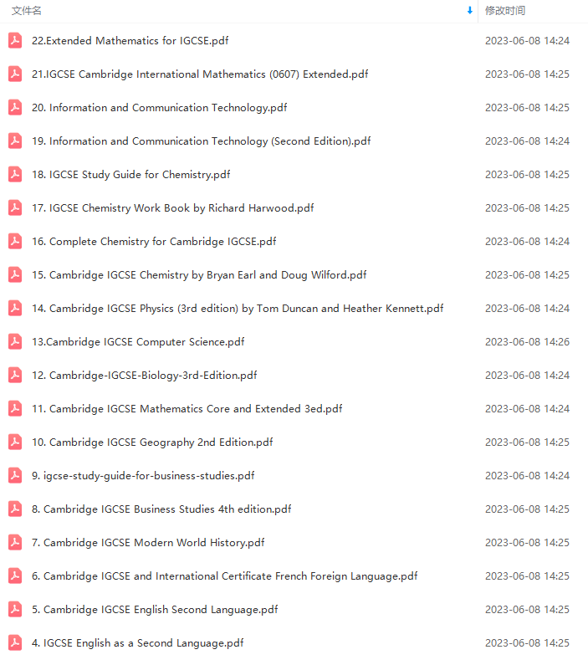Open 6. Cambridge IGCSE French Foreign Language file

coord(225,576)
